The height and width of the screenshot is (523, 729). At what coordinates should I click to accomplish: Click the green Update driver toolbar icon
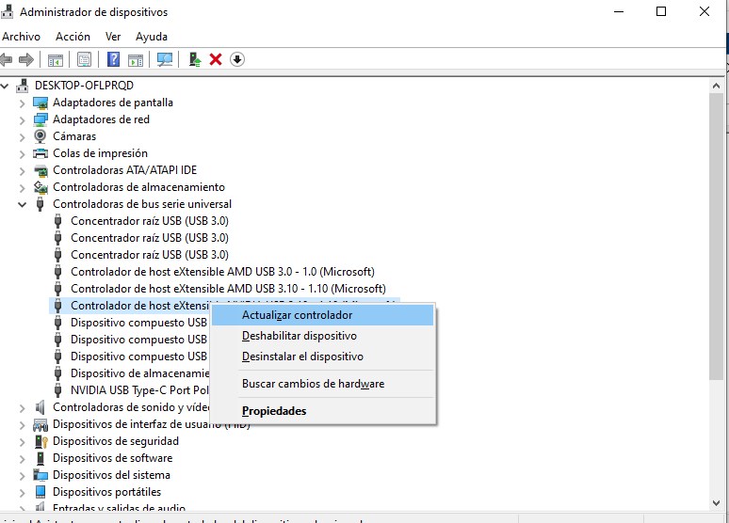(x=195, y=59)
